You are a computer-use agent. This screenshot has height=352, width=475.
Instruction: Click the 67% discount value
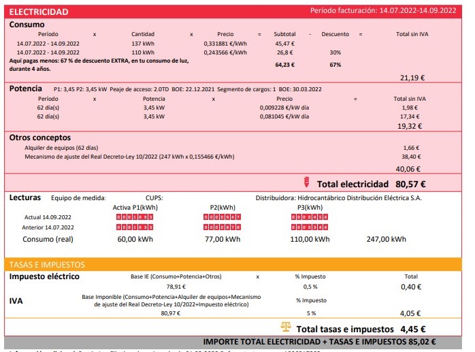tap(335, 65)
